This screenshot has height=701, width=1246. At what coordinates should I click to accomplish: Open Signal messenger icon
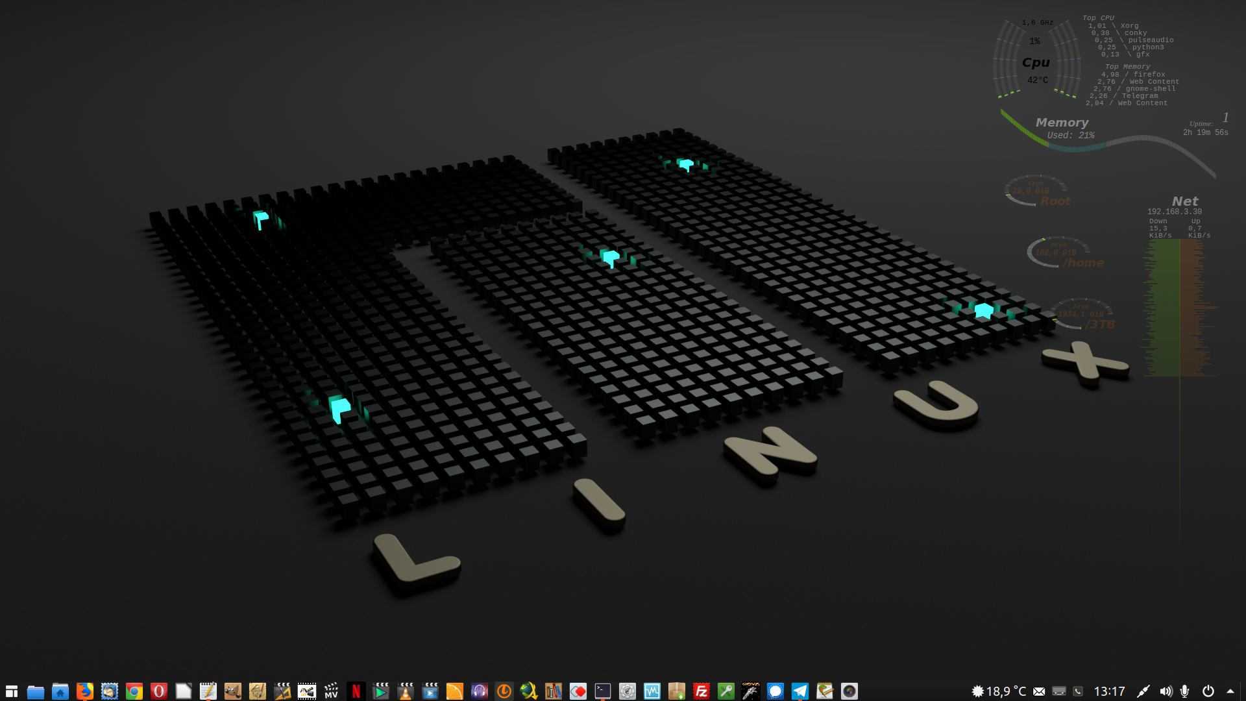click(776, 691)
